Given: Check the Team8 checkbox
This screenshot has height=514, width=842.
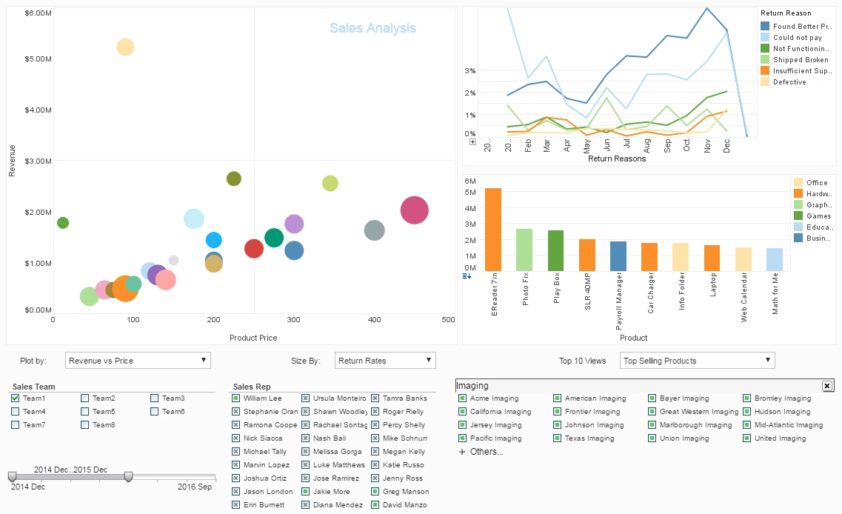Looking at the screenshot, I should coord(84,424).
